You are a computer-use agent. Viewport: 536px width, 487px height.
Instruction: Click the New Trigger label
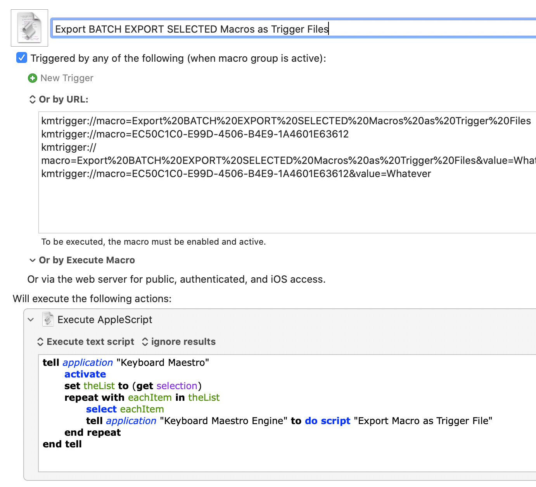point(67,78)
